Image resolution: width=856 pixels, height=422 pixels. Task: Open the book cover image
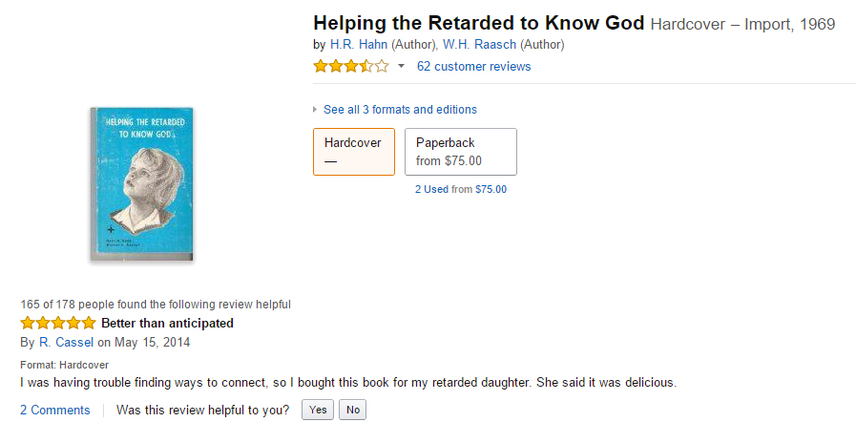(x=141, y=182)
